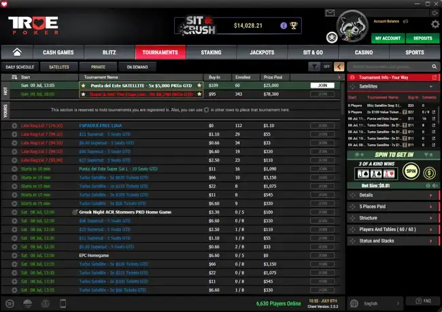This screenshot has height=312, width=442.
Task: Add Turbo Satellite 3x $630 starting soon to Yours
Action: coord(14,177)
